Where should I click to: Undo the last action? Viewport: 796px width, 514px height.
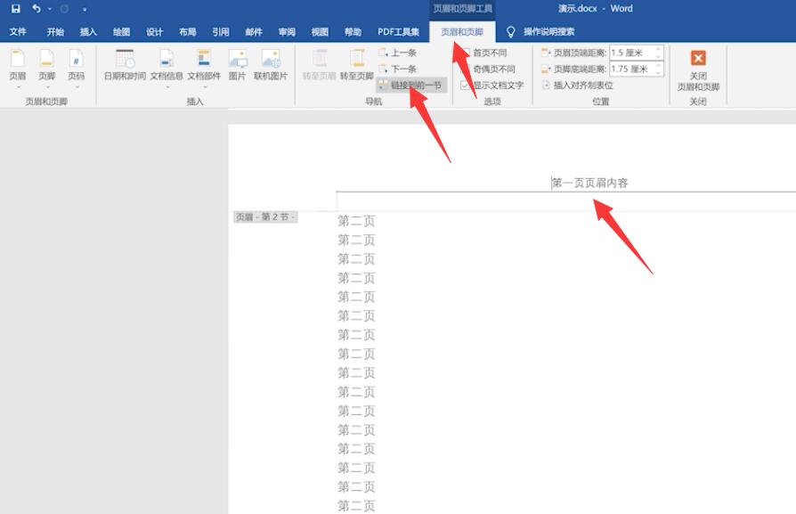(x=36, y=9)
